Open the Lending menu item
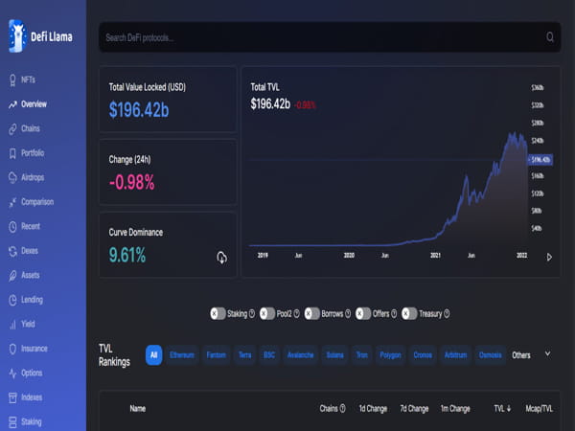Image resolution: width=575 pixels, height=431 pixels. [x=32, y=300]
